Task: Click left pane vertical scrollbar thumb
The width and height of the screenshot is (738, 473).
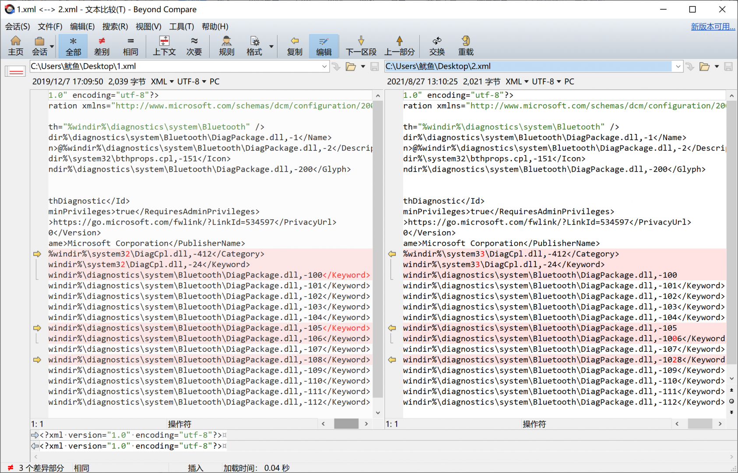Action: tap(378, 249)
